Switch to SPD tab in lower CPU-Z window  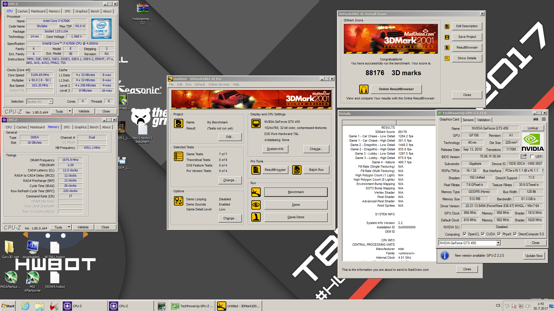[x=67, y=127]
